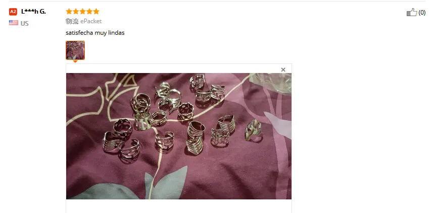The width and height of the screenshot is (435, 213).
Task: Click the 物流 logistics label
Action: click(x=72, y=21)
